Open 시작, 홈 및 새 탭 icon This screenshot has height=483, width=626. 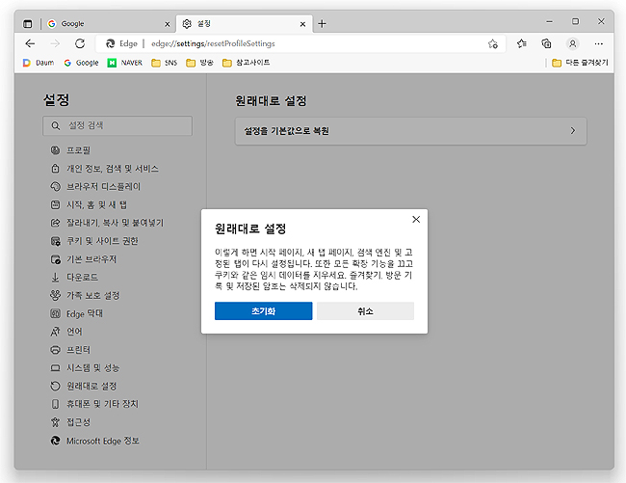[55, 204]
